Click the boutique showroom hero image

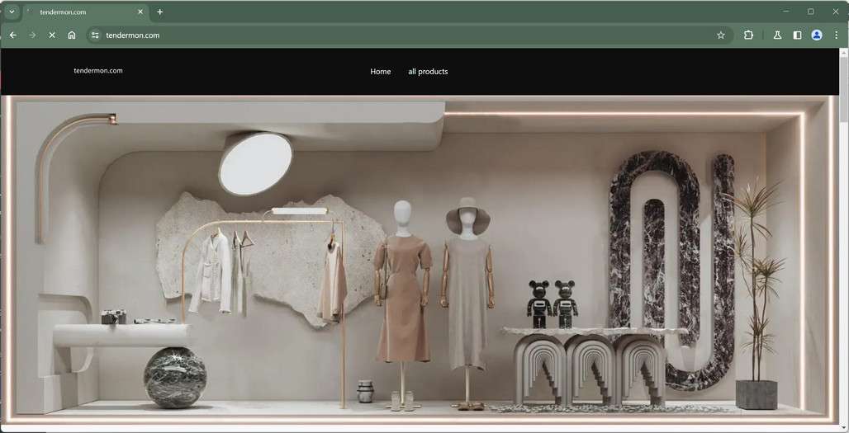point(420,261)
